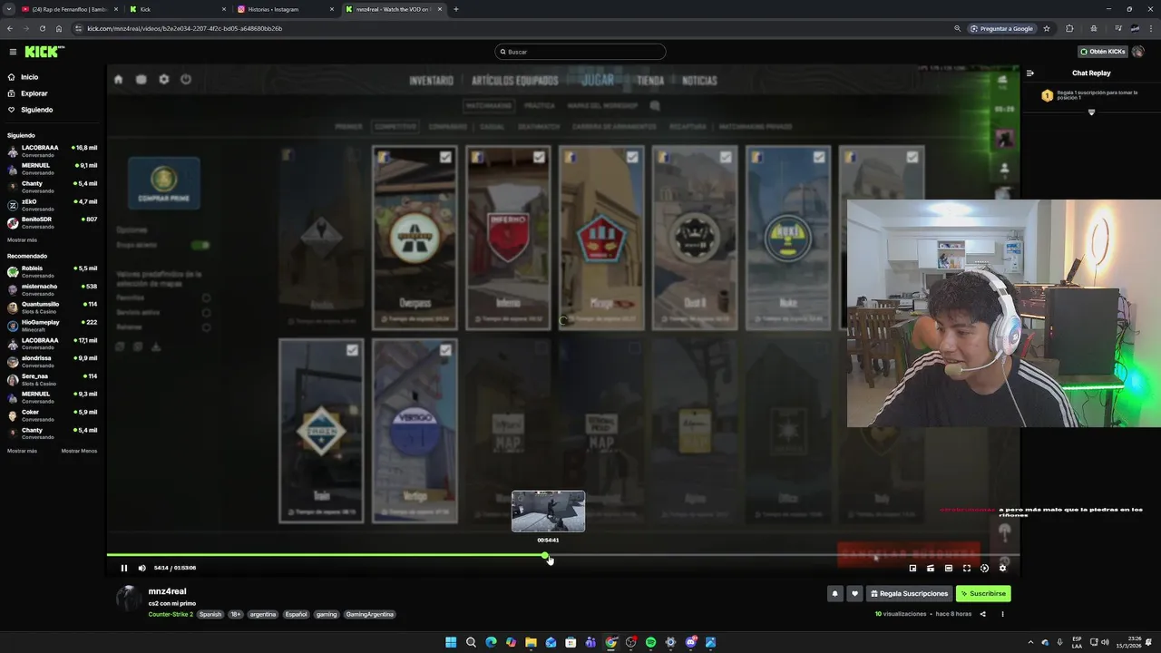Screen dimensions: 1161x653
Task: Expand Mostrar más under Siguiendo list
Action: click(x=22, y=240)
